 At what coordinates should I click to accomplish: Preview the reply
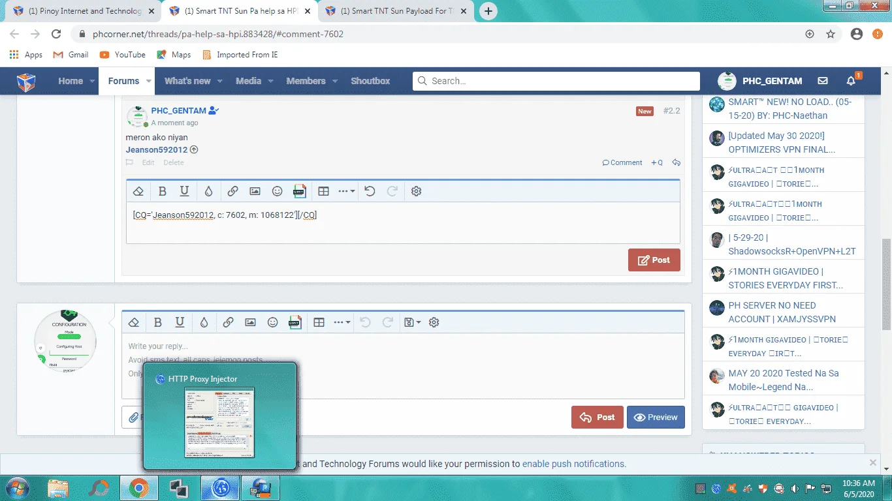coord(656,417)
